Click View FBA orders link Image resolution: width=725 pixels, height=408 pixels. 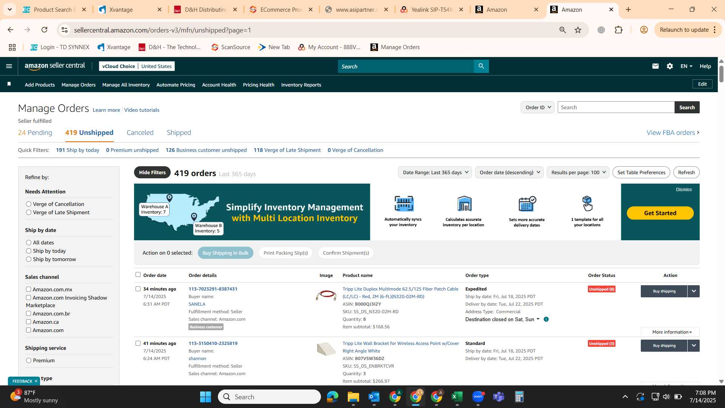pyautogui.click(x=673, y=133)
